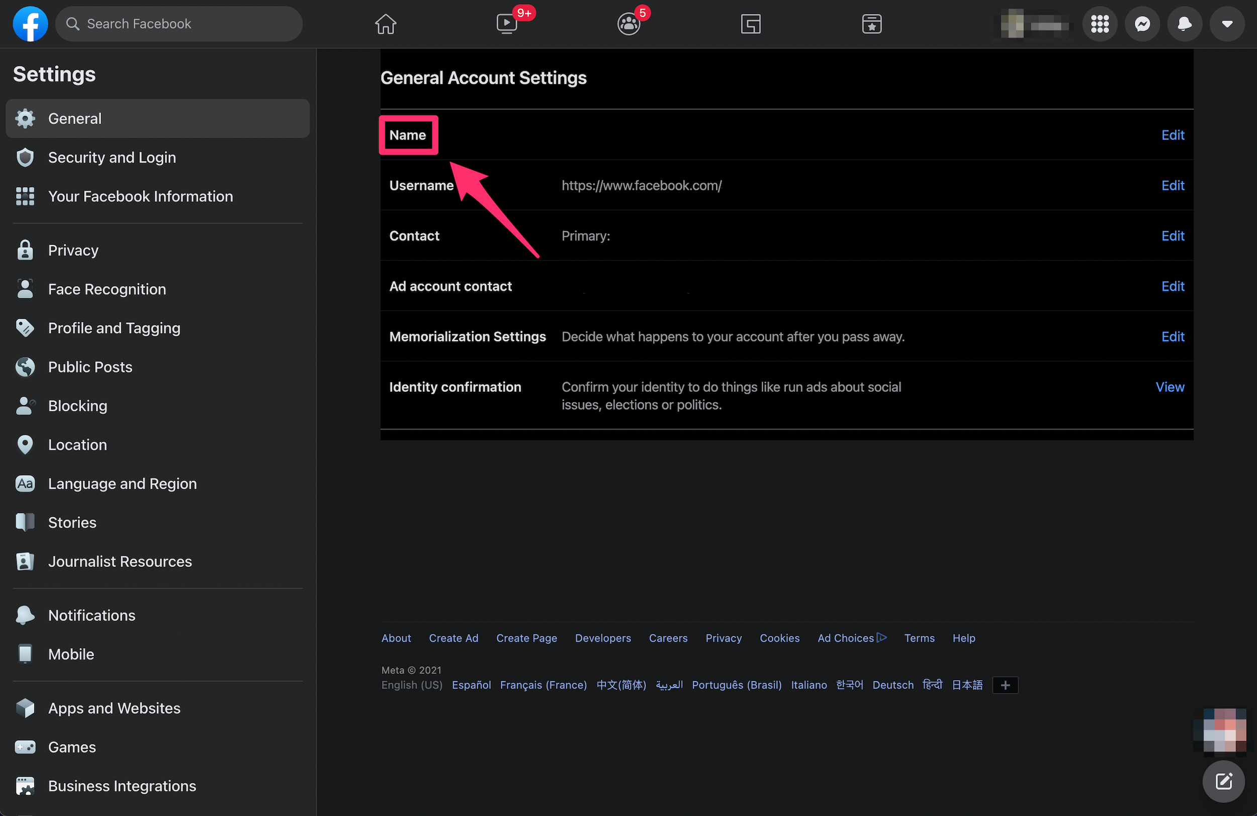Open Profile and Tagging settings
The width and height of the screenshot is (1257, 816).
[x=157, y=328]
